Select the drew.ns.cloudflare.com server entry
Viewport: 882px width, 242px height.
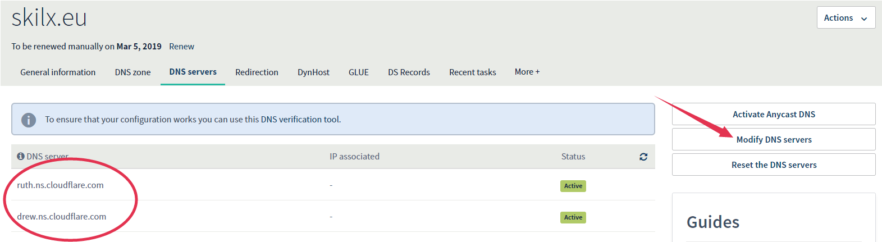[61, 217]
